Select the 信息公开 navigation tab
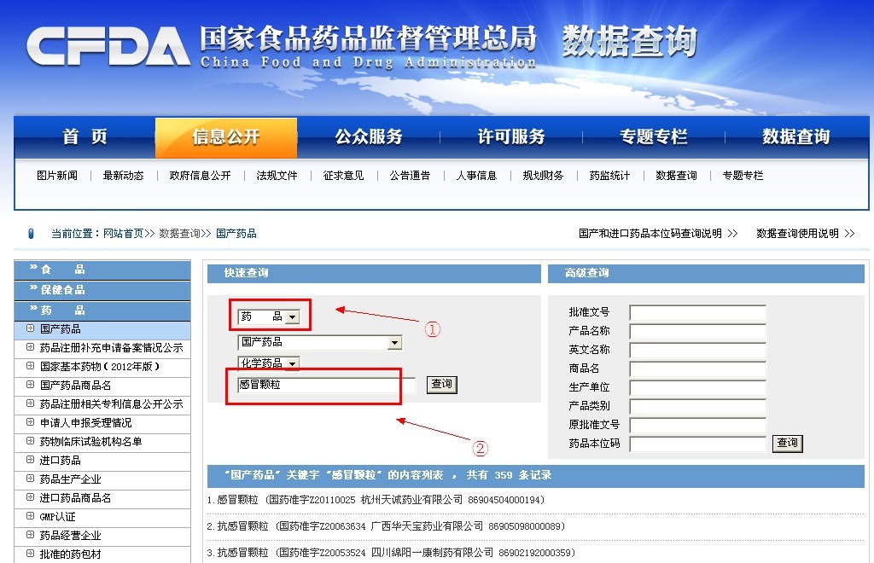 225,137
